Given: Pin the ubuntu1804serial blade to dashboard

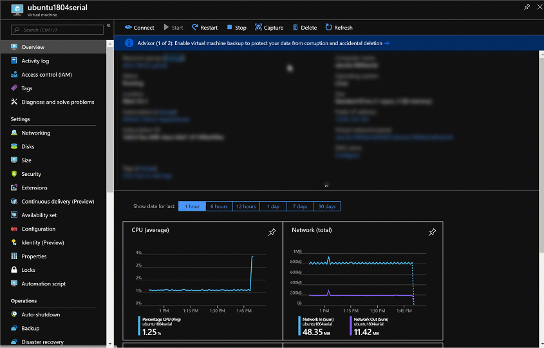Looking at the screenshot, I should coord(527,7).
